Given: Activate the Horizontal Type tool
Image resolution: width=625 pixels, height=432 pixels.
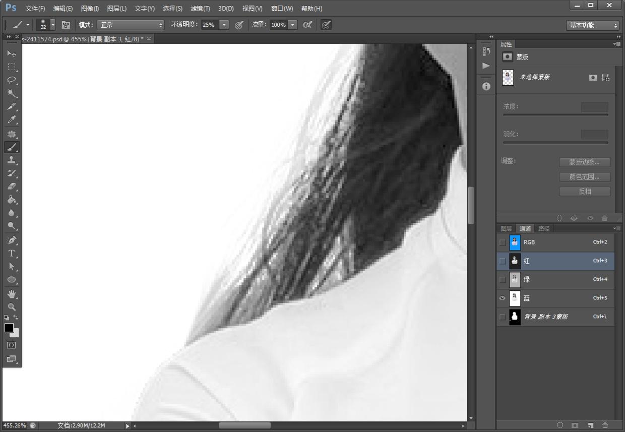Looking at the screenshot, I should pos(12,253).
